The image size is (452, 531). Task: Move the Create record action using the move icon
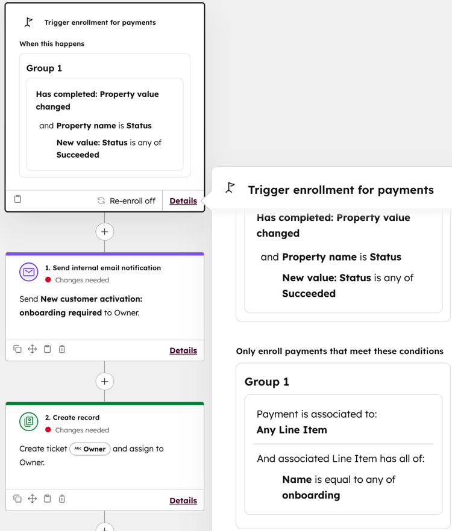[32, 499]
